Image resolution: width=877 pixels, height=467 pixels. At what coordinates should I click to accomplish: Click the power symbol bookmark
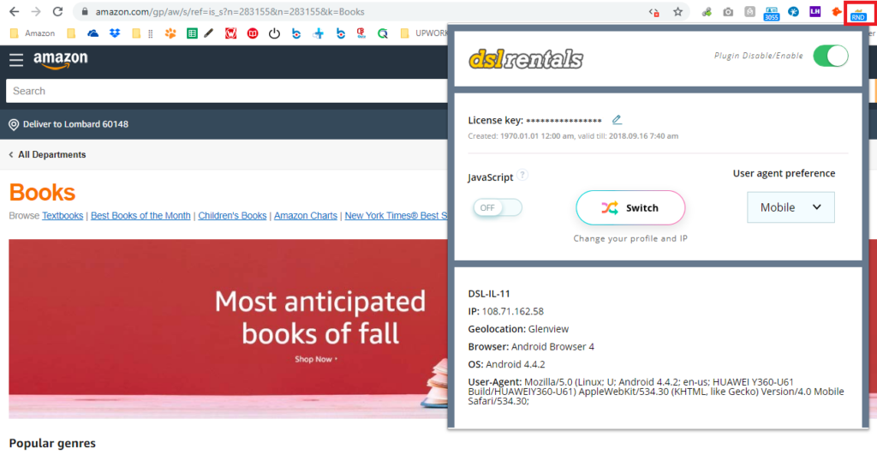[x=274, y=33]
